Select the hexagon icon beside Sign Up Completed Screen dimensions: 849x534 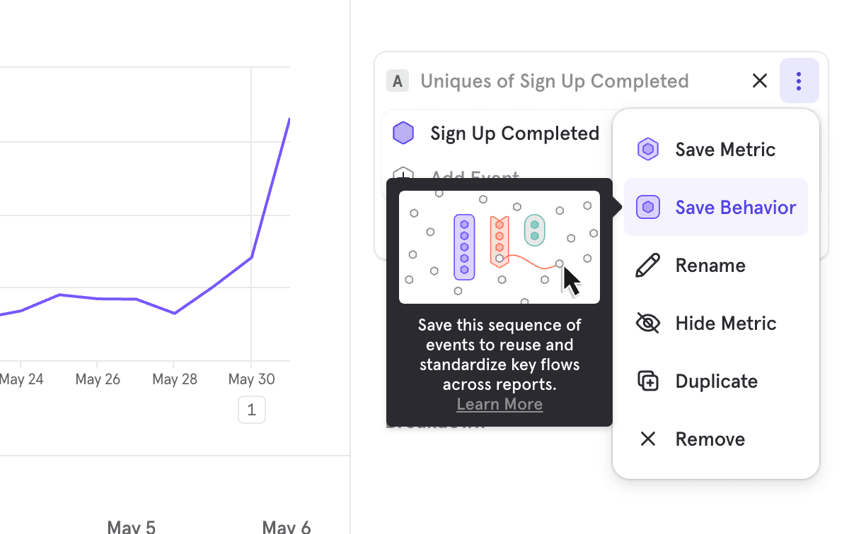tap(403, 133)
